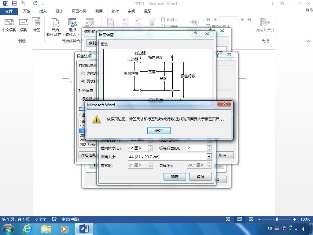
Task: Switch to web layout view icon
Action: tap(251, 219)
